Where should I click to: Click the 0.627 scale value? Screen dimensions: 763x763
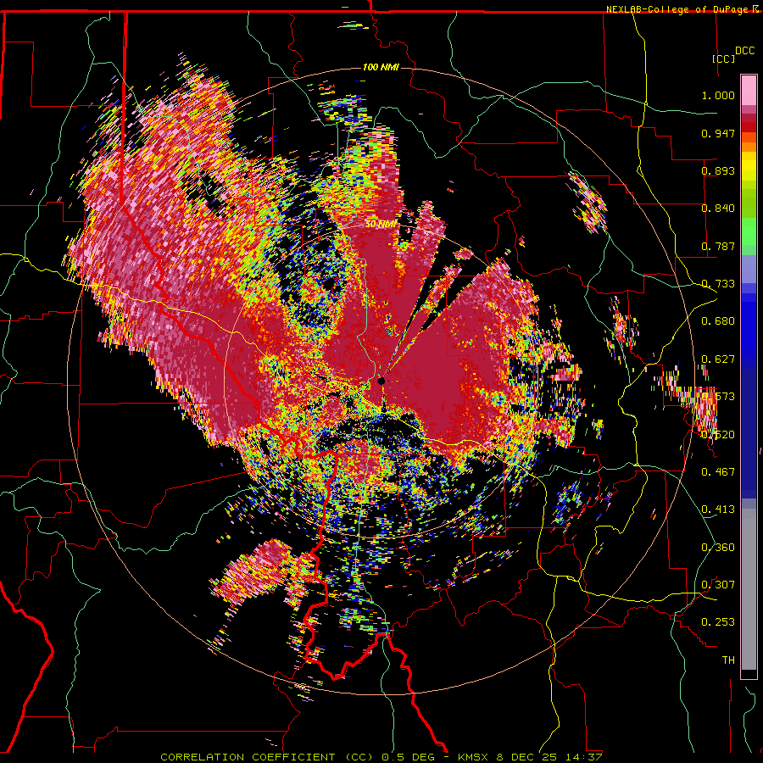718,359
